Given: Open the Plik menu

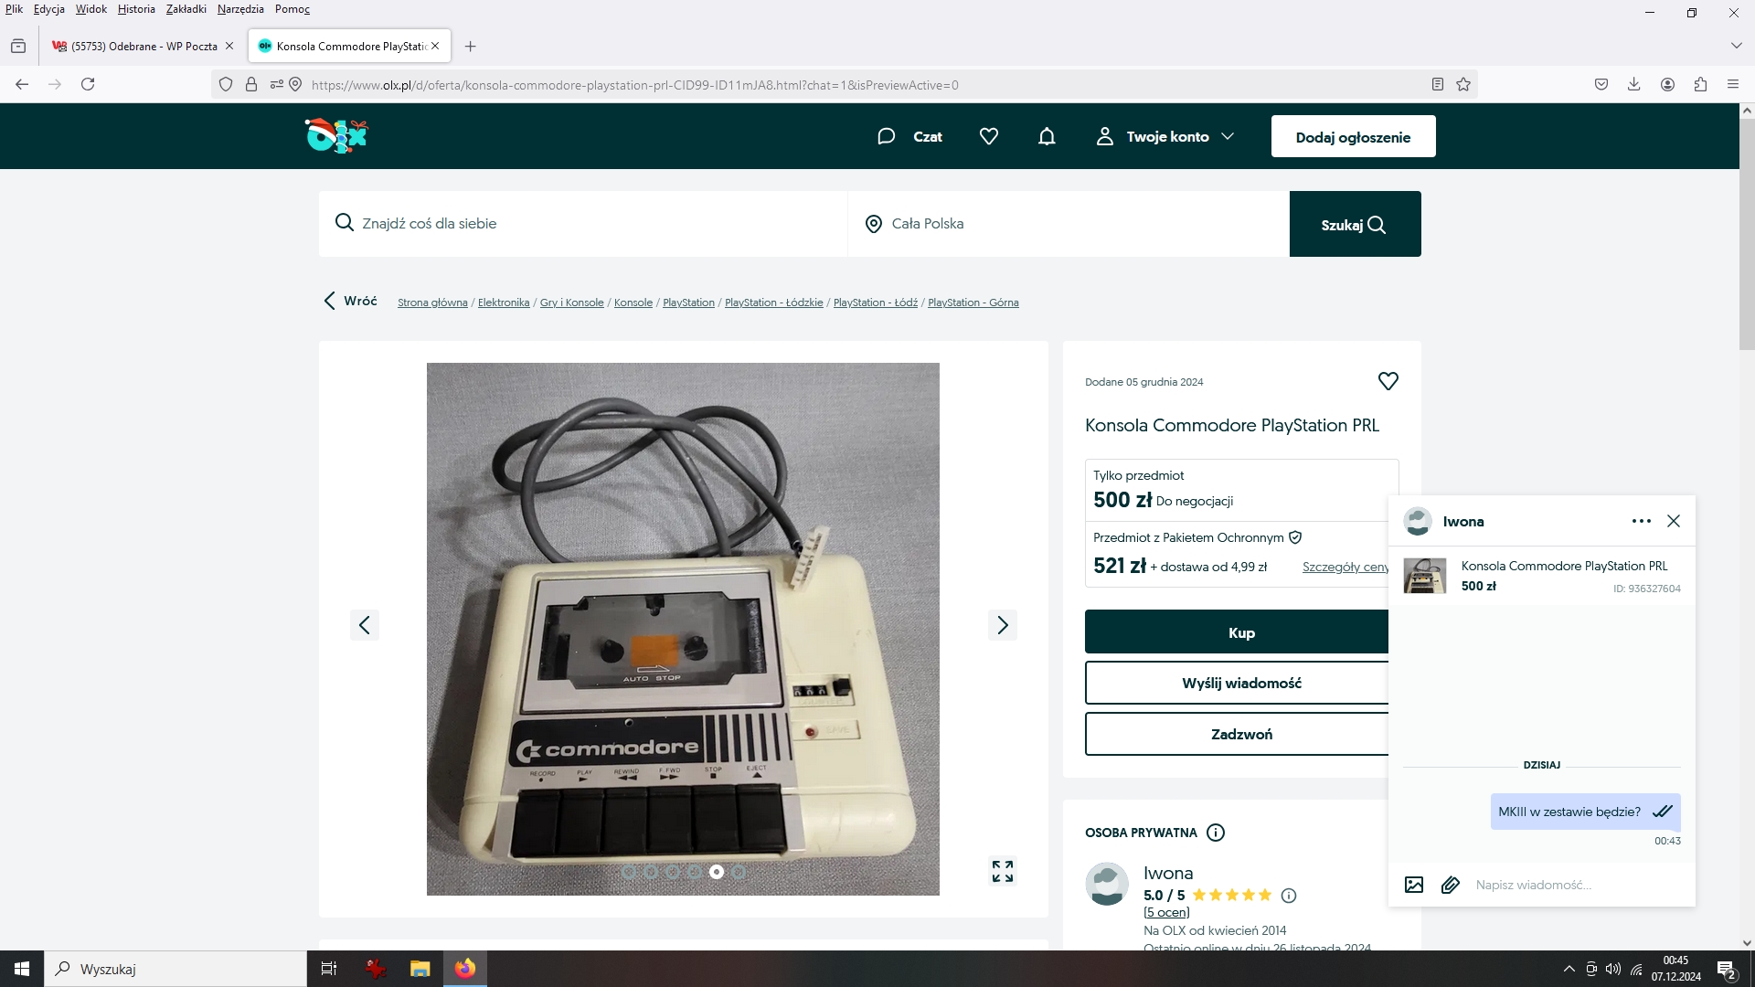Looking at the screenshot, I should [x=14, y=9].
